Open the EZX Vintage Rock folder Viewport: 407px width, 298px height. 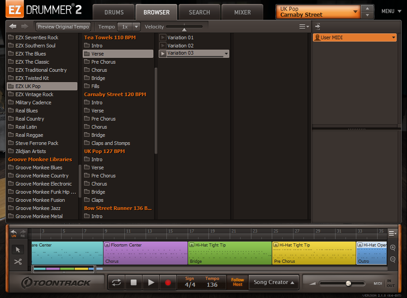42,94
